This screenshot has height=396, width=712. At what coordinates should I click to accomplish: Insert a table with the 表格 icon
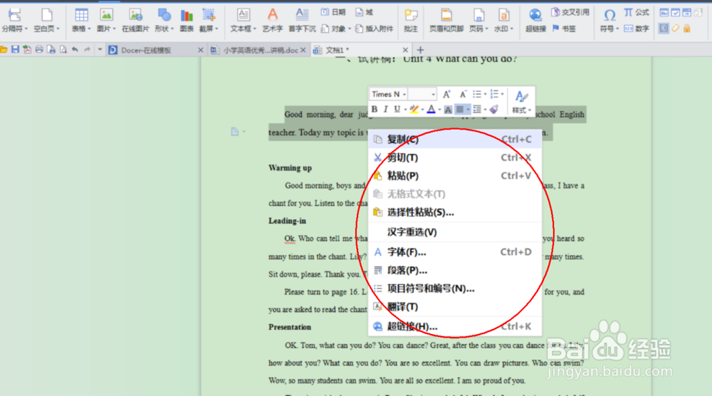tap(81, 21)
